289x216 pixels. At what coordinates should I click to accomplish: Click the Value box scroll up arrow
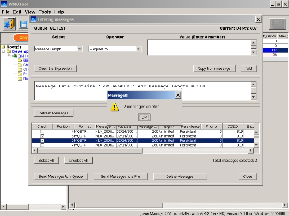254,42
